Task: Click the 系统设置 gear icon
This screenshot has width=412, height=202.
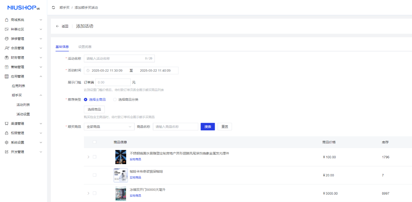Action: (x=7, y=143)
